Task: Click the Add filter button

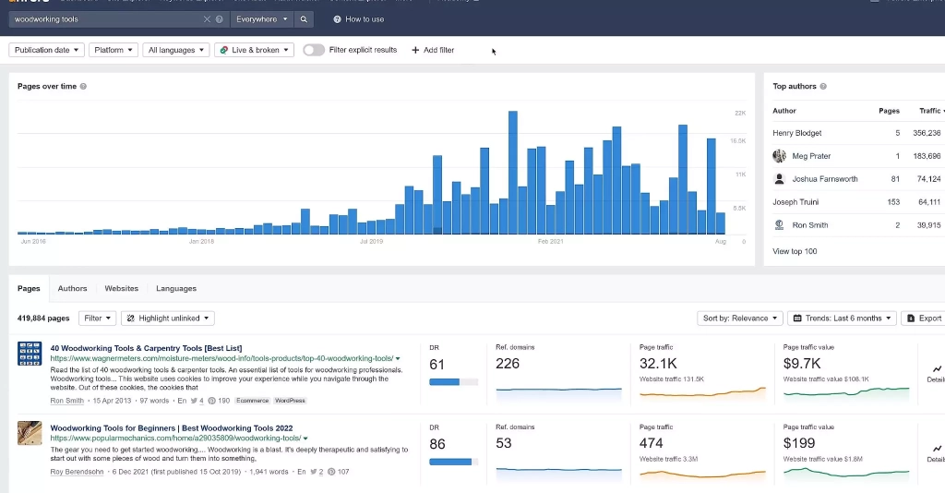Action: (433, 50)
